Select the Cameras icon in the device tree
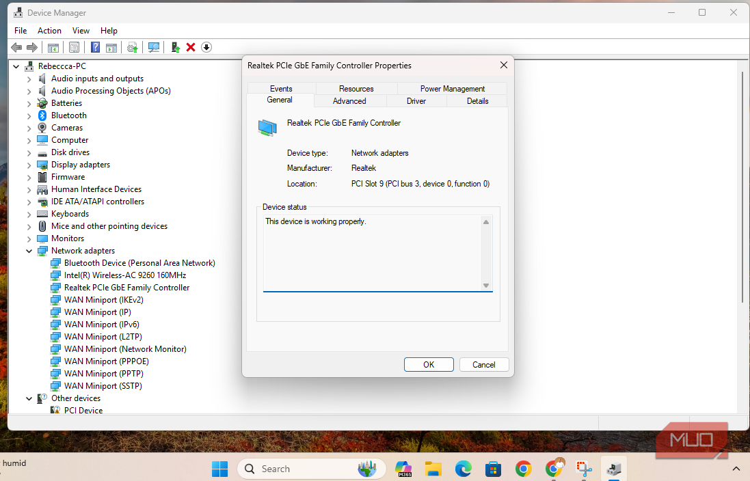The width and height of the screenshot is (750, 481). click(x=42, y=128)
